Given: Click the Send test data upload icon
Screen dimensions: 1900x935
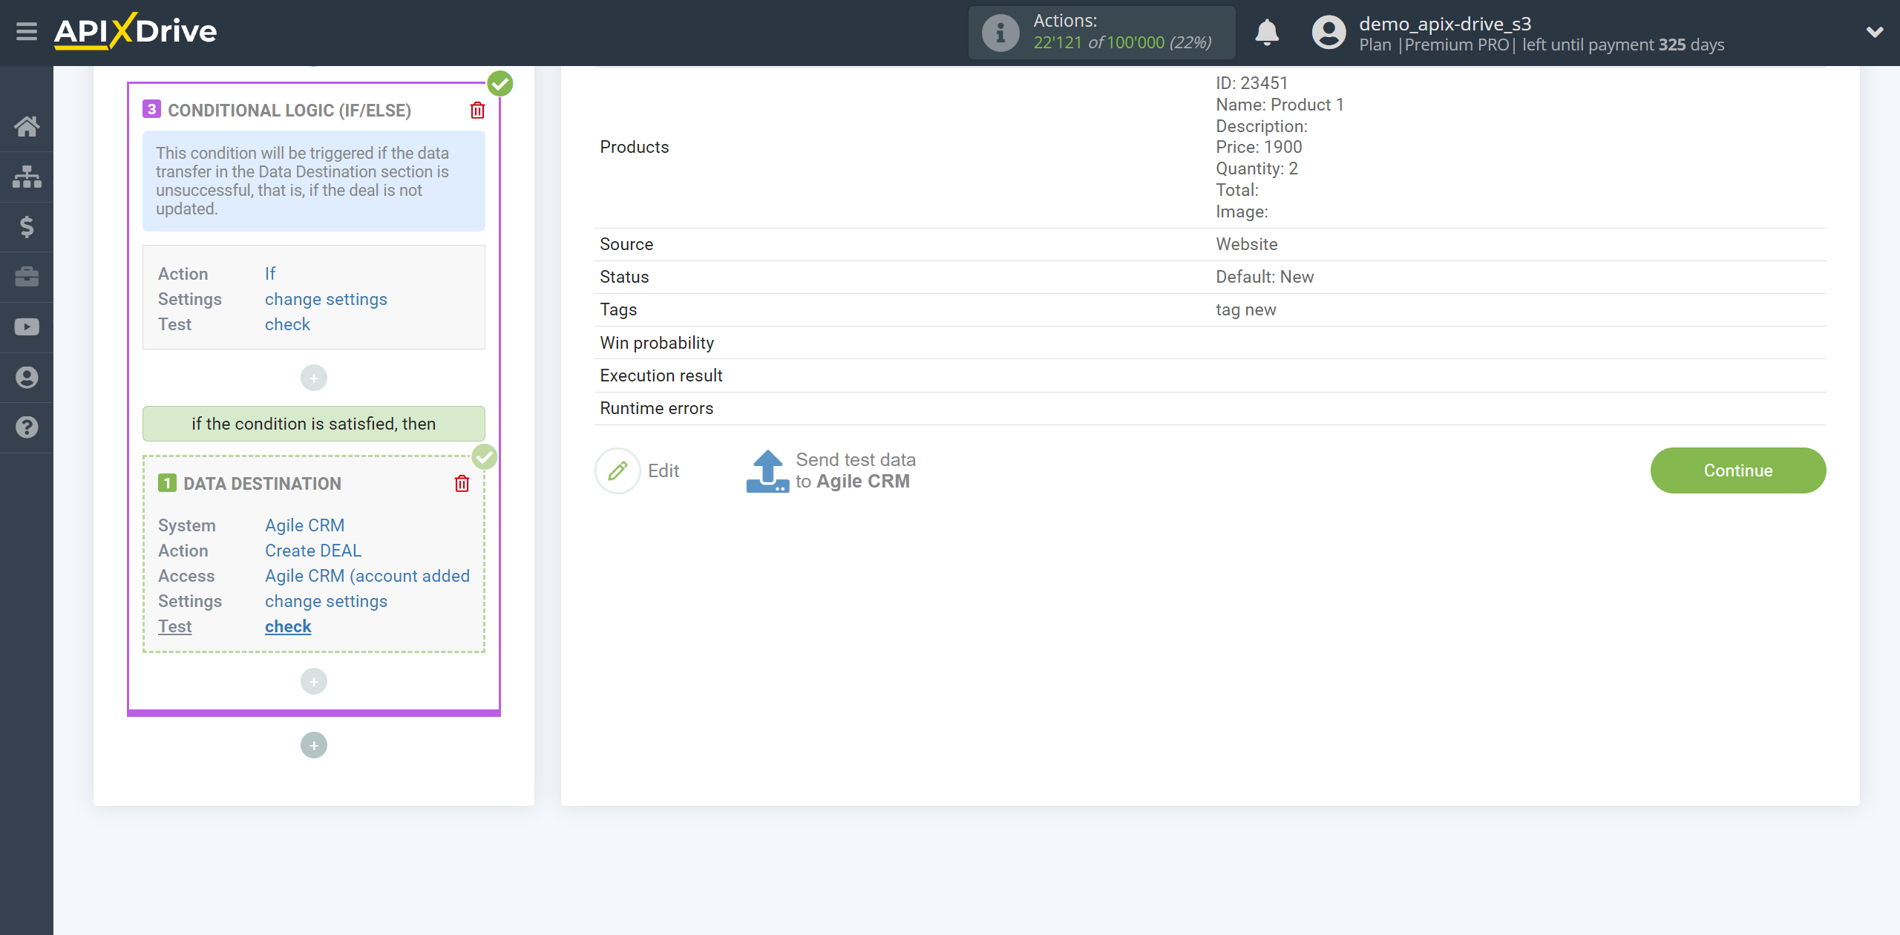Looking at the screenshot, I should (767, 471).
